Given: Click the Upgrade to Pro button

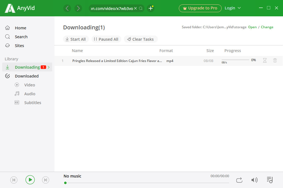Looking at the screenshot, I should point(200,8).
